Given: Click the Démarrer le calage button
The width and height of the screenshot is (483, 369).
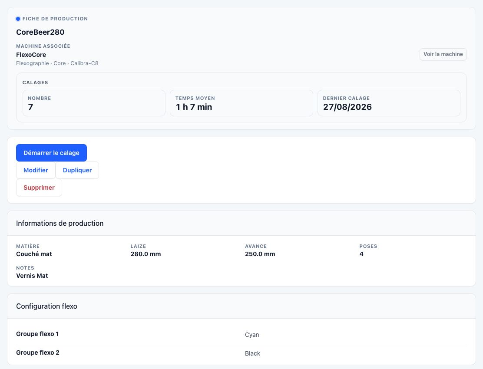Looking at the screenshot, I should tap(51, 153).
